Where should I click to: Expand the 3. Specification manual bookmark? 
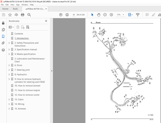[9, 50]
